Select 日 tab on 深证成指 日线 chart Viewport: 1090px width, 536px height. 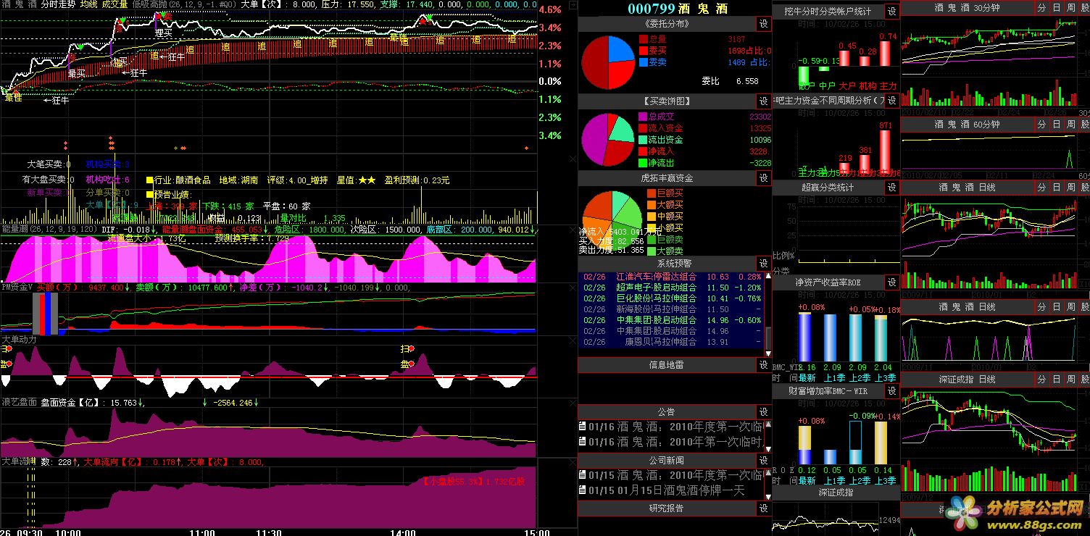[x=1056, y=380]
